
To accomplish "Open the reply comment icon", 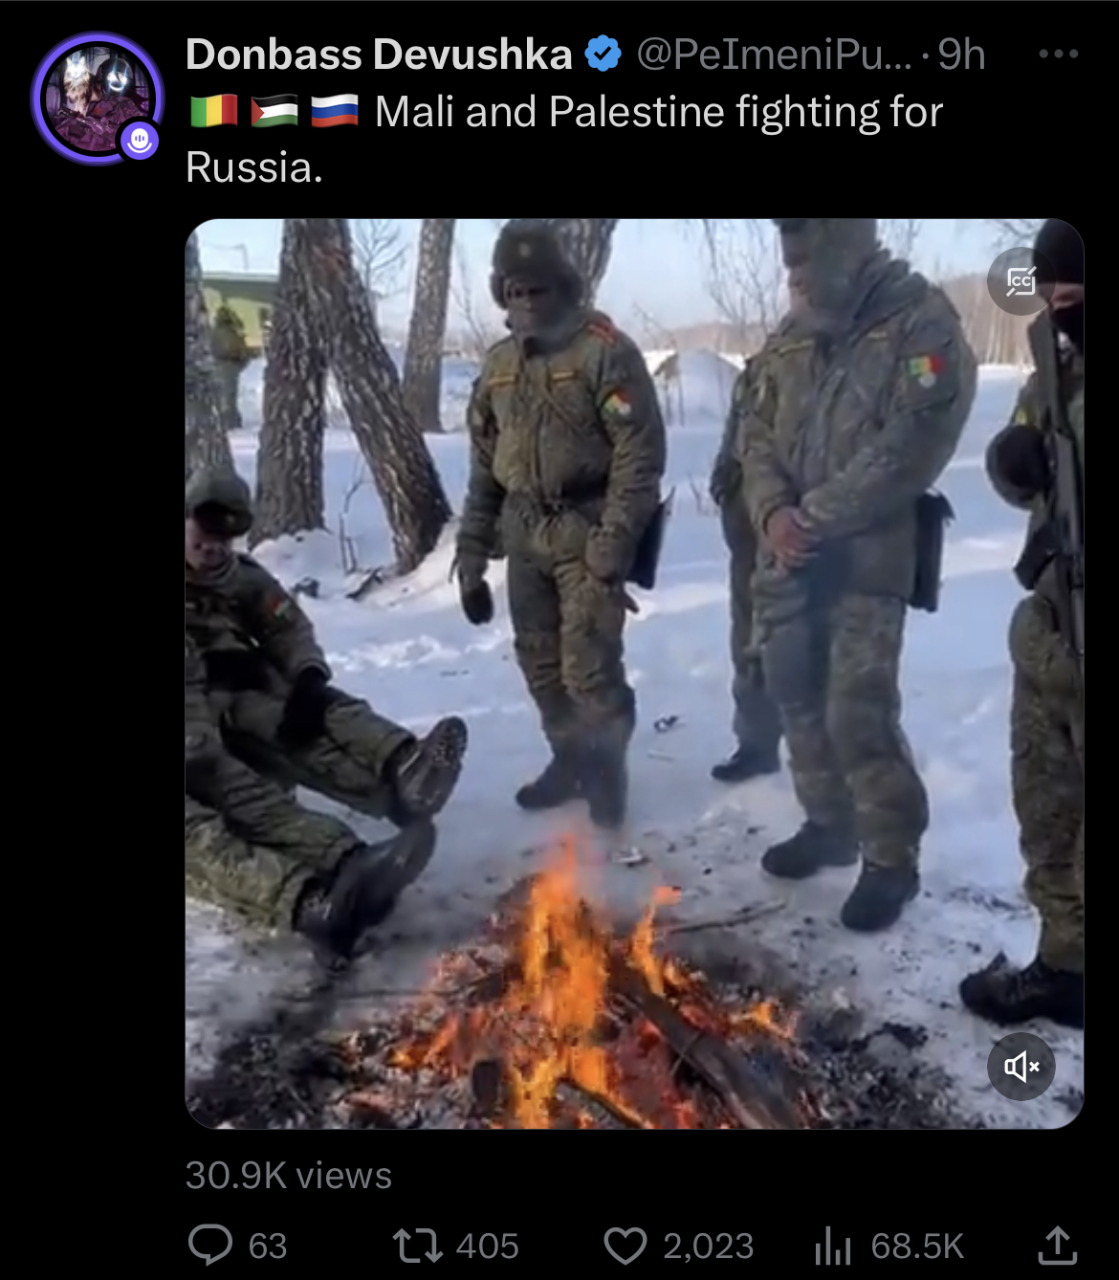I will tap(210, 1246).
